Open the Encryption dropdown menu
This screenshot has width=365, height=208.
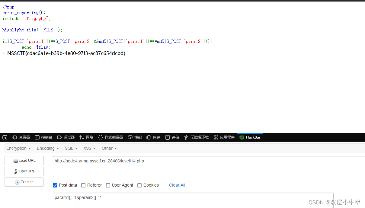coord(18,148)
